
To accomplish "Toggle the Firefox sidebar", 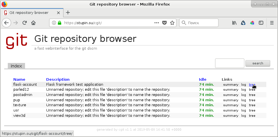I will 261,23.
